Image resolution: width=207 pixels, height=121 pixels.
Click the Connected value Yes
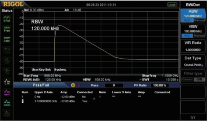tap(85, 101)
